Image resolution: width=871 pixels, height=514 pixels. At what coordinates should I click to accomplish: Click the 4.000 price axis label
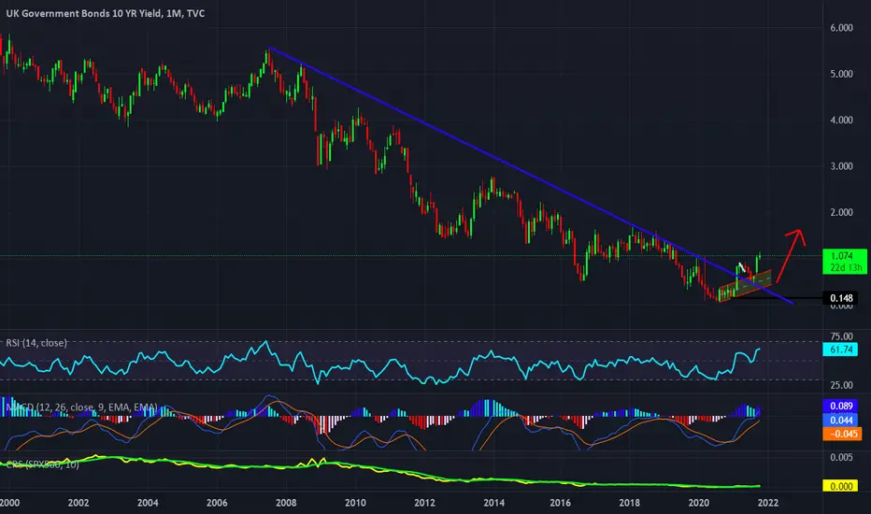pyautogui.click(x=841, y=120)
